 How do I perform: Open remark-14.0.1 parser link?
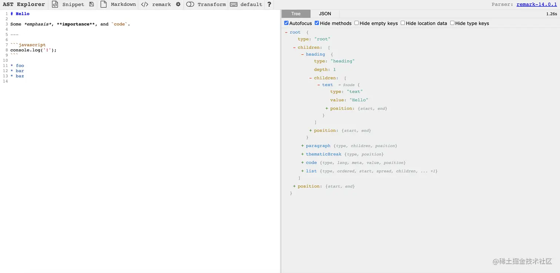click(x=537, y=4)
